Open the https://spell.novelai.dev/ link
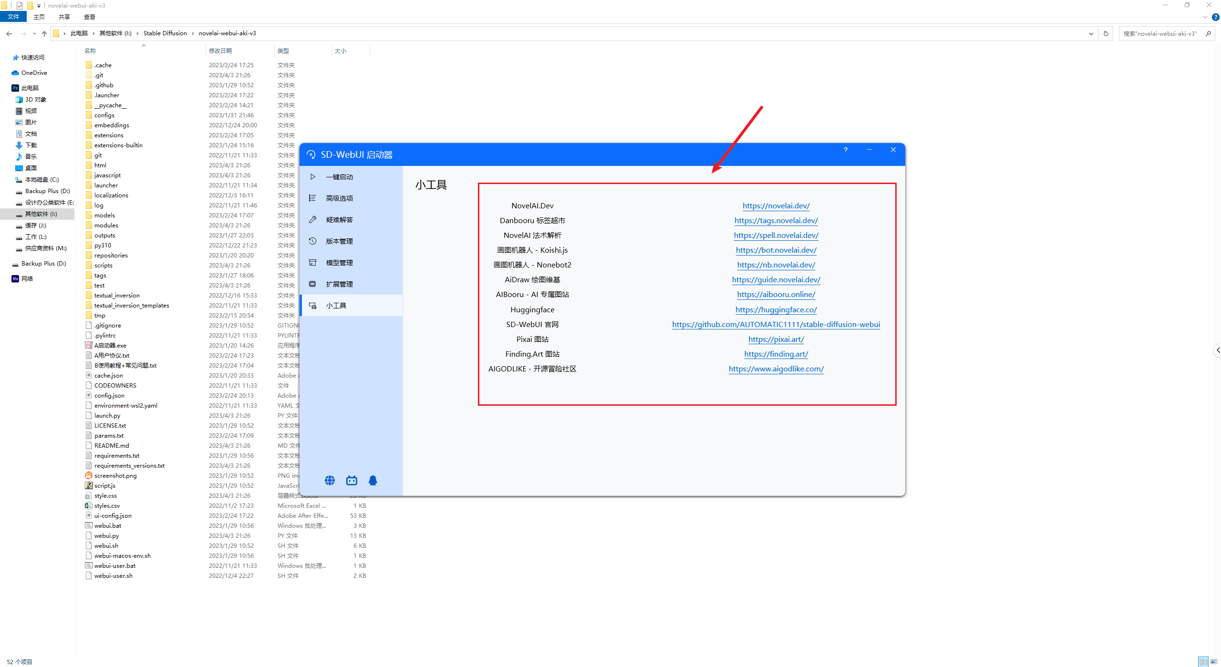This screenshot has height=667, width=1221. pos(776,235)
